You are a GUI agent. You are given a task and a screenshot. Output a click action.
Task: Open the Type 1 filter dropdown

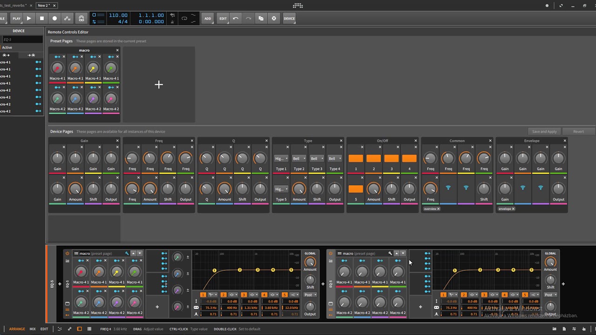pos(281,159)
